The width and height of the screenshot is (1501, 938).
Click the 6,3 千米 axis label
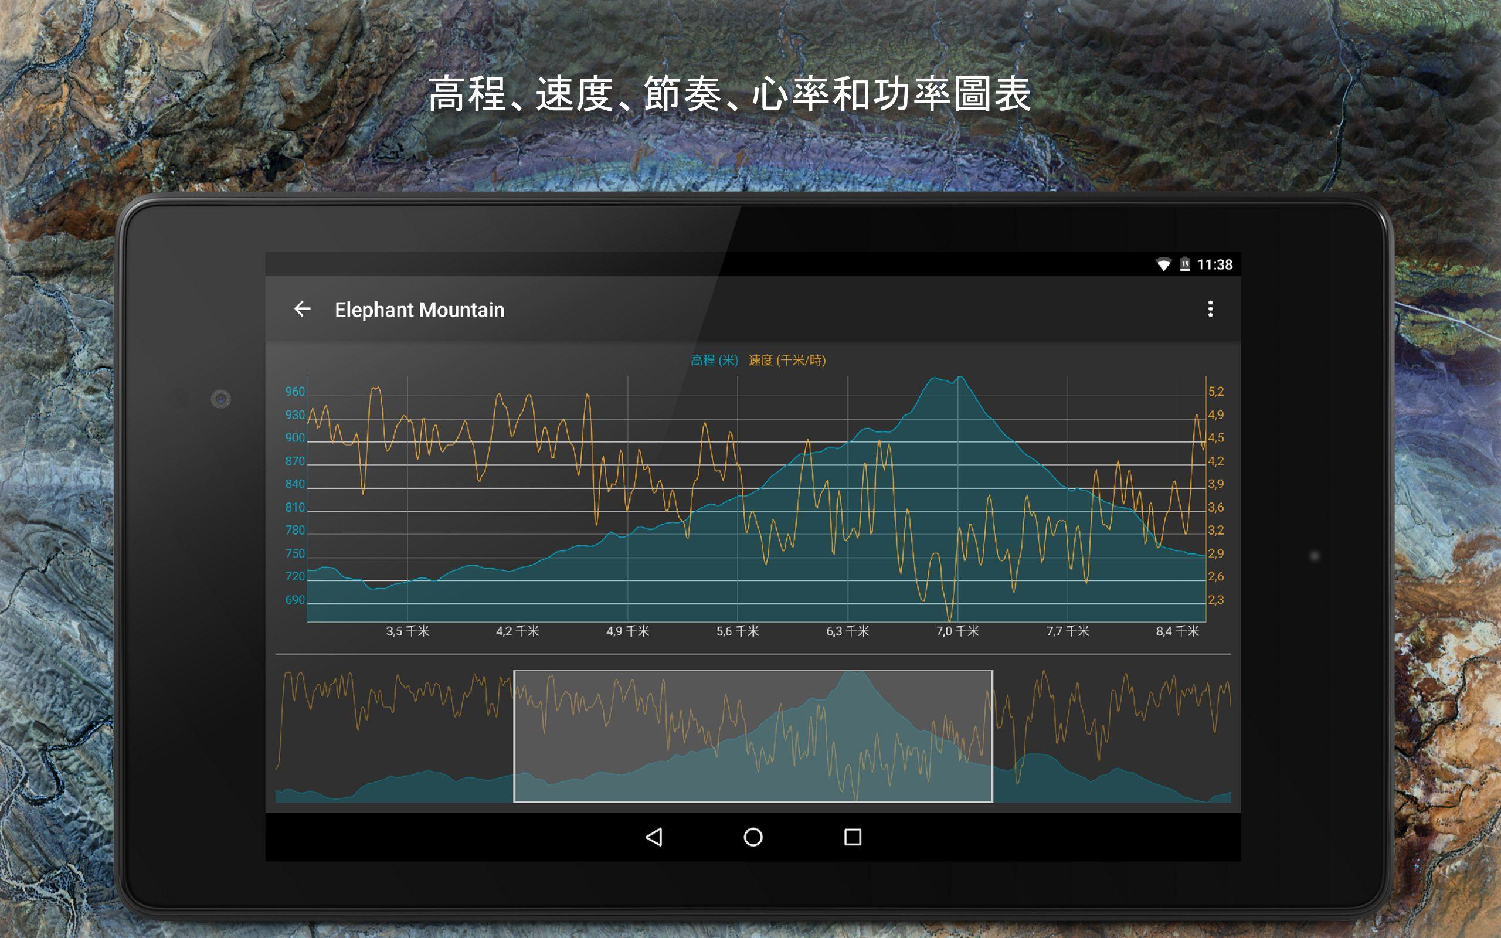pos(847,631)
